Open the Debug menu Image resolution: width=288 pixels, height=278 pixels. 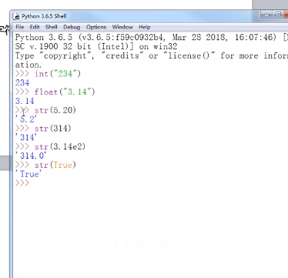(x=72, y=27)
